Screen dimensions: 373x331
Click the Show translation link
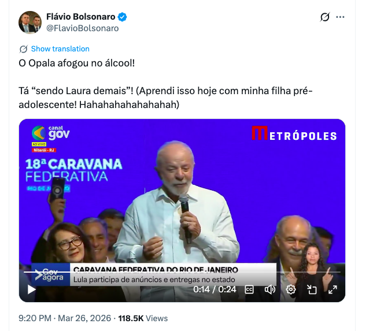pyautogui.click(x=60, y=49)
